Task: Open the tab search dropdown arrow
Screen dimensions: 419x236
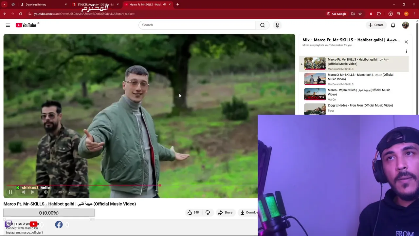Action: tap(4, 5)
